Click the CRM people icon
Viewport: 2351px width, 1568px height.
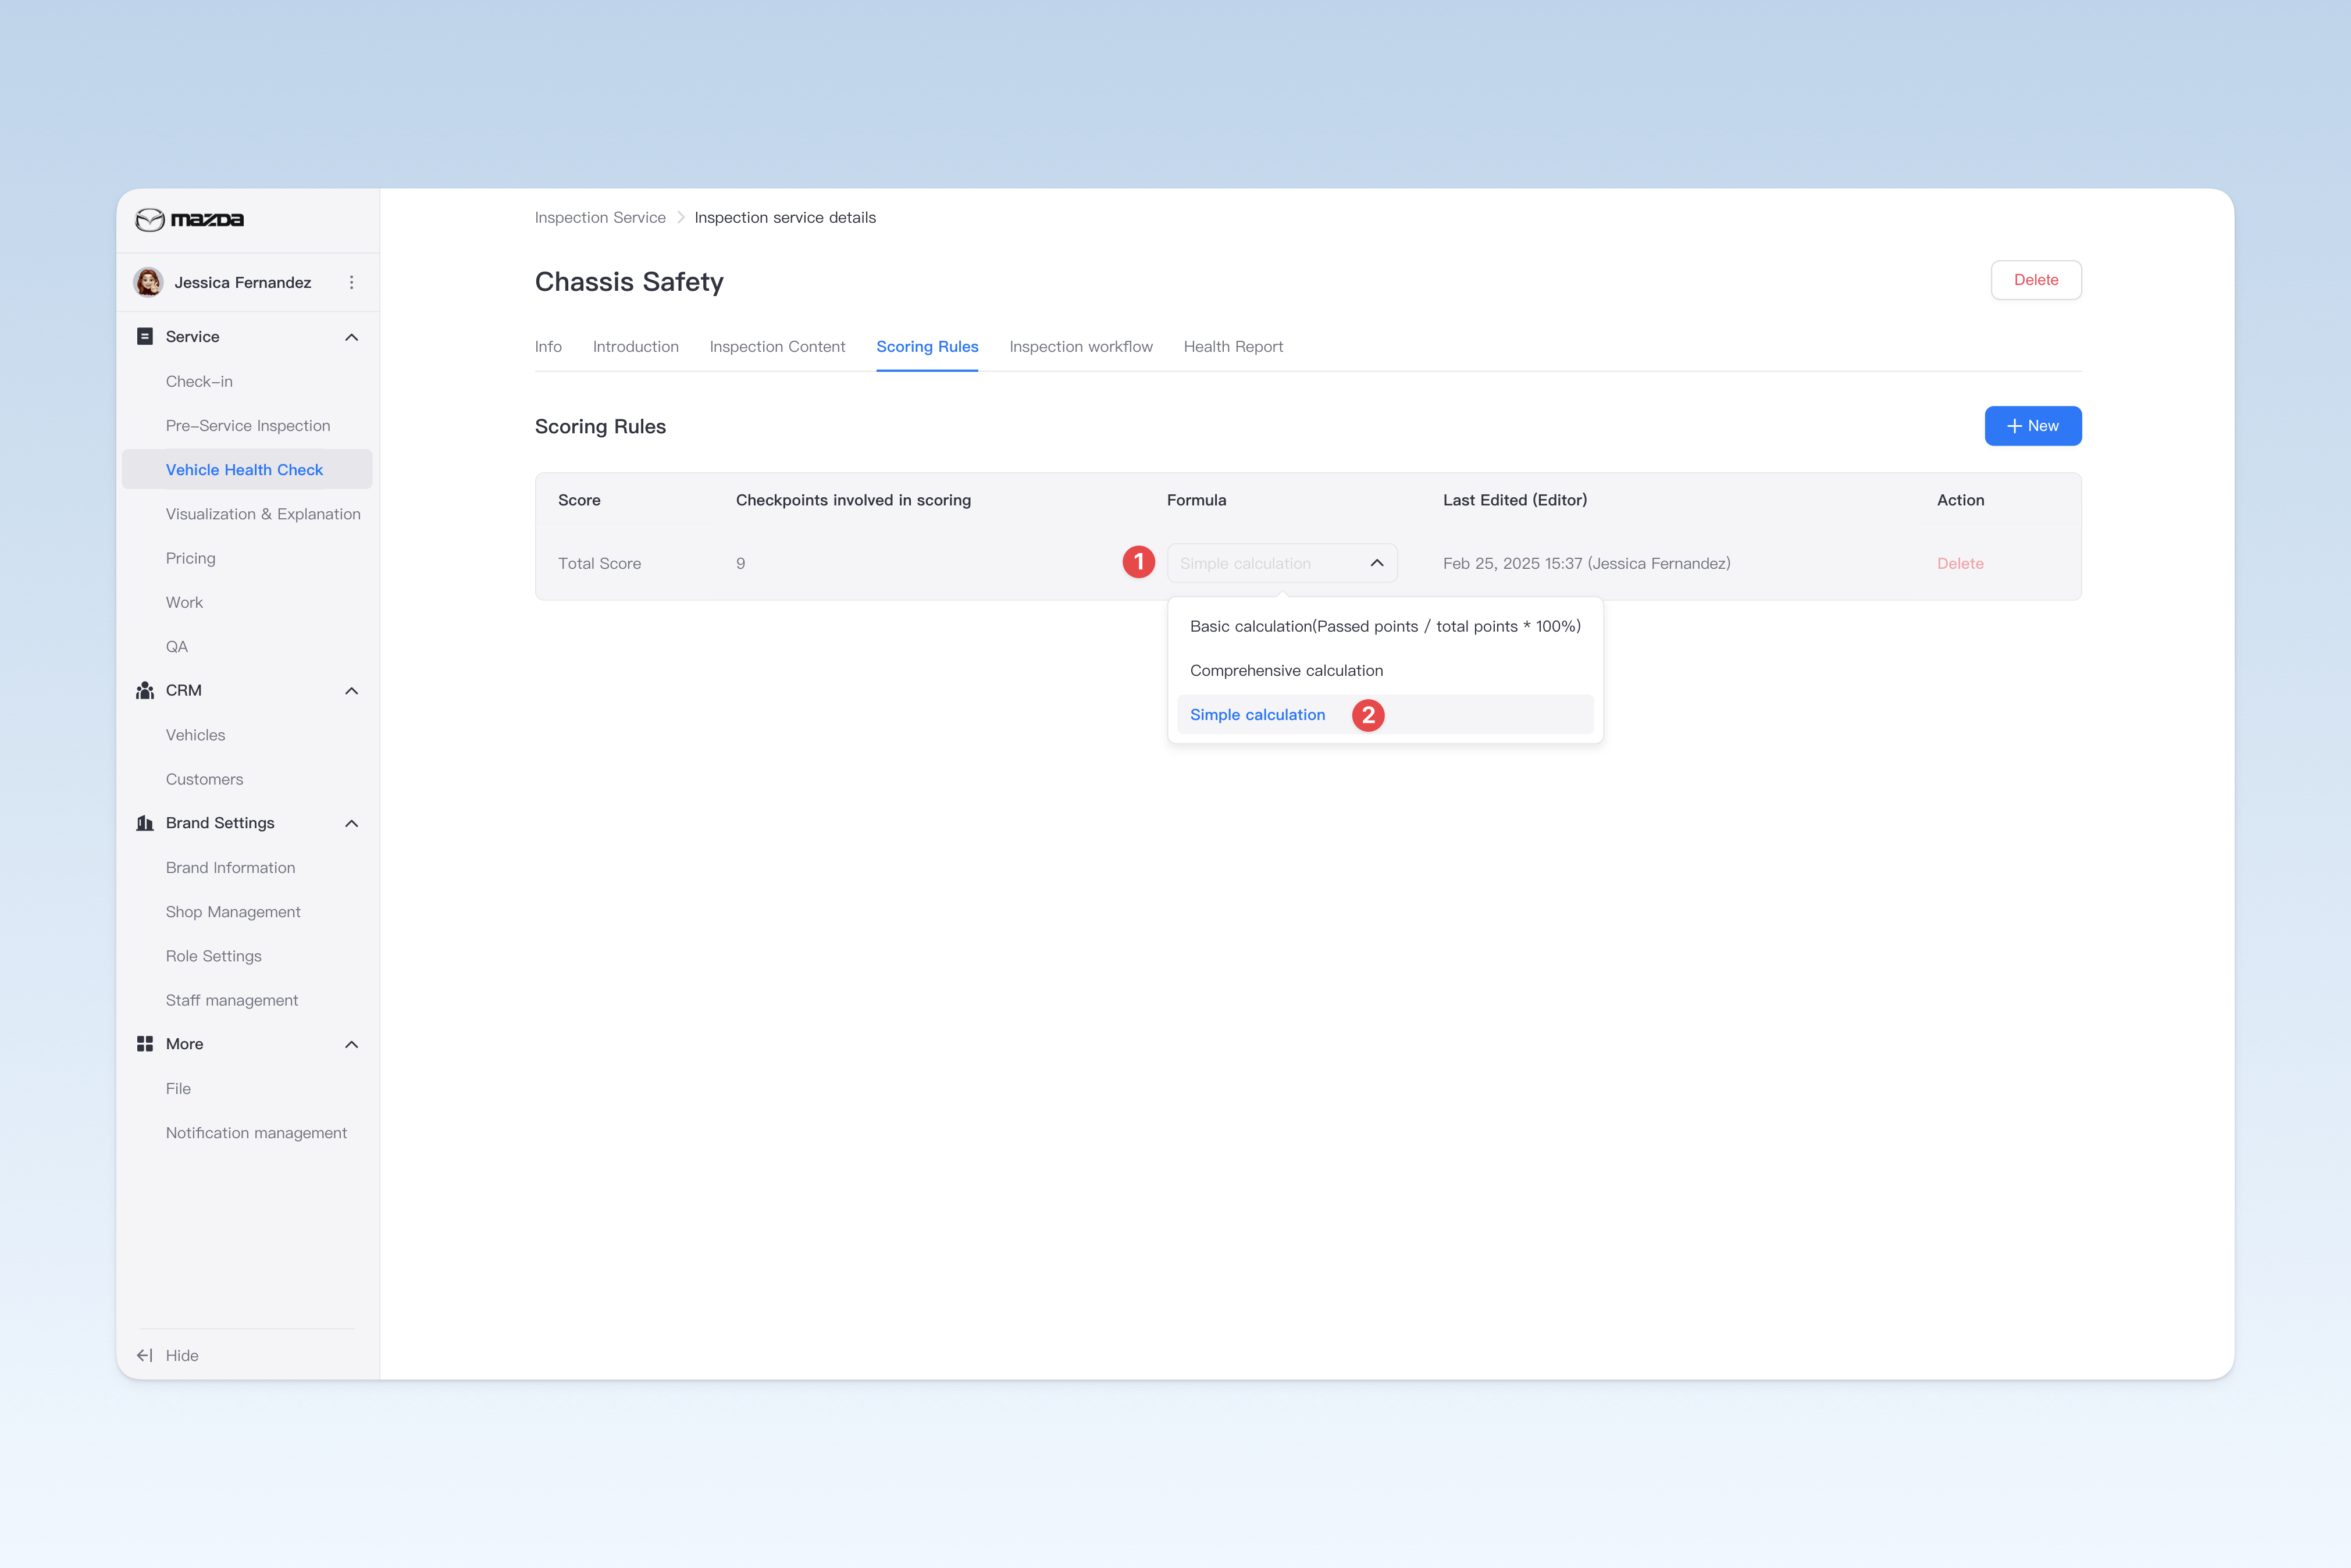[x=145, y=691]
